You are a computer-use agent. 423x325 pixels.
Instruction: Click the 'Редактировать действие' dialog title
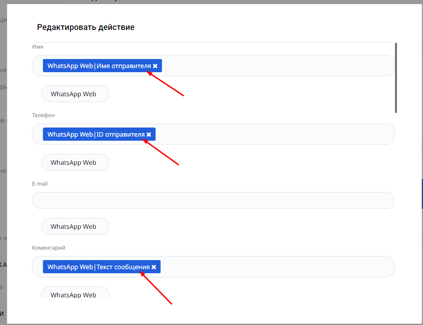click(85, 27)
